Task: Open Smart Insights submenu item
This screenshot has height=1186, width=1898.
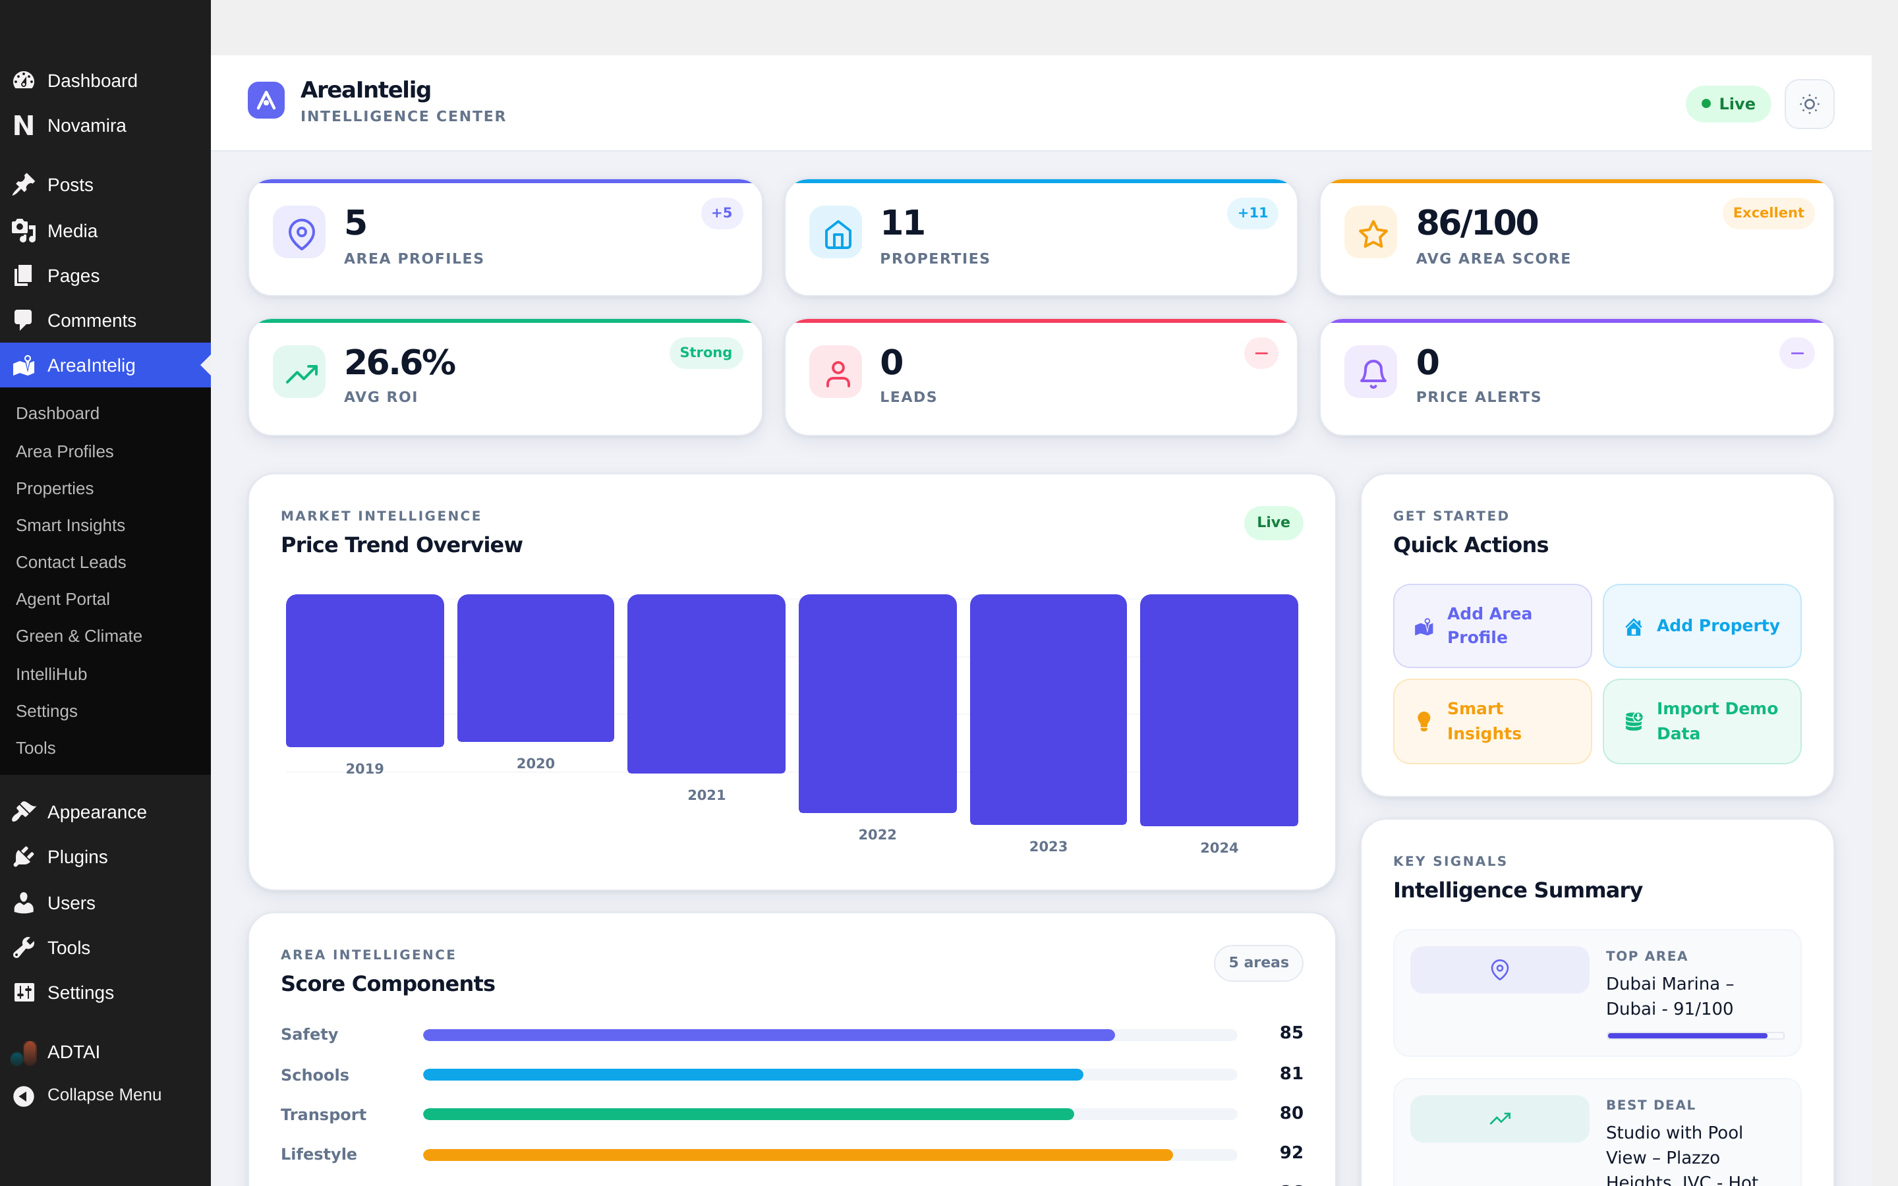Action: pos(70,524)
